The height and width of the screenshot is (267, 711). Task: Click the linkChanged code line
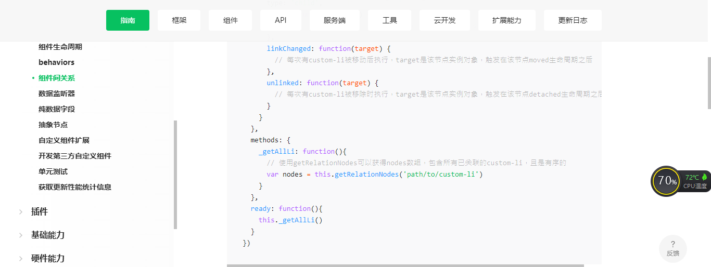tap(328, 48)
